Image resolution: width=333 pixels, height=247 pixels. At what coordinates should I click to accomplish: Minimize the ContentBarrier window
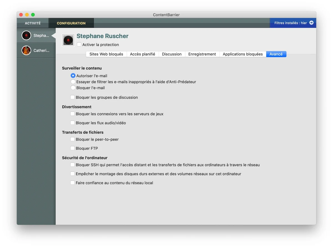pyautogui.click(x=27, y=15)
